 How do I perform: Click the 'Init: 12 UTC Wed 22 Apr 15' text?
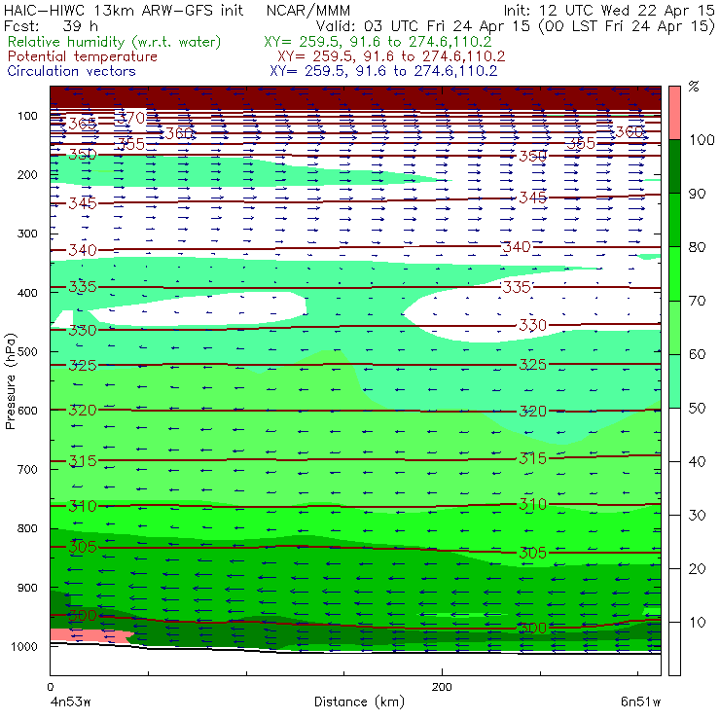coord(609,10)
